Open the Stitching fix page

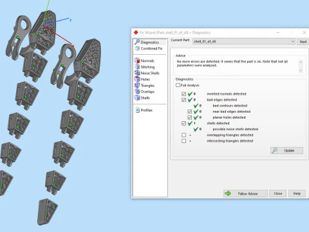[147, 67]
